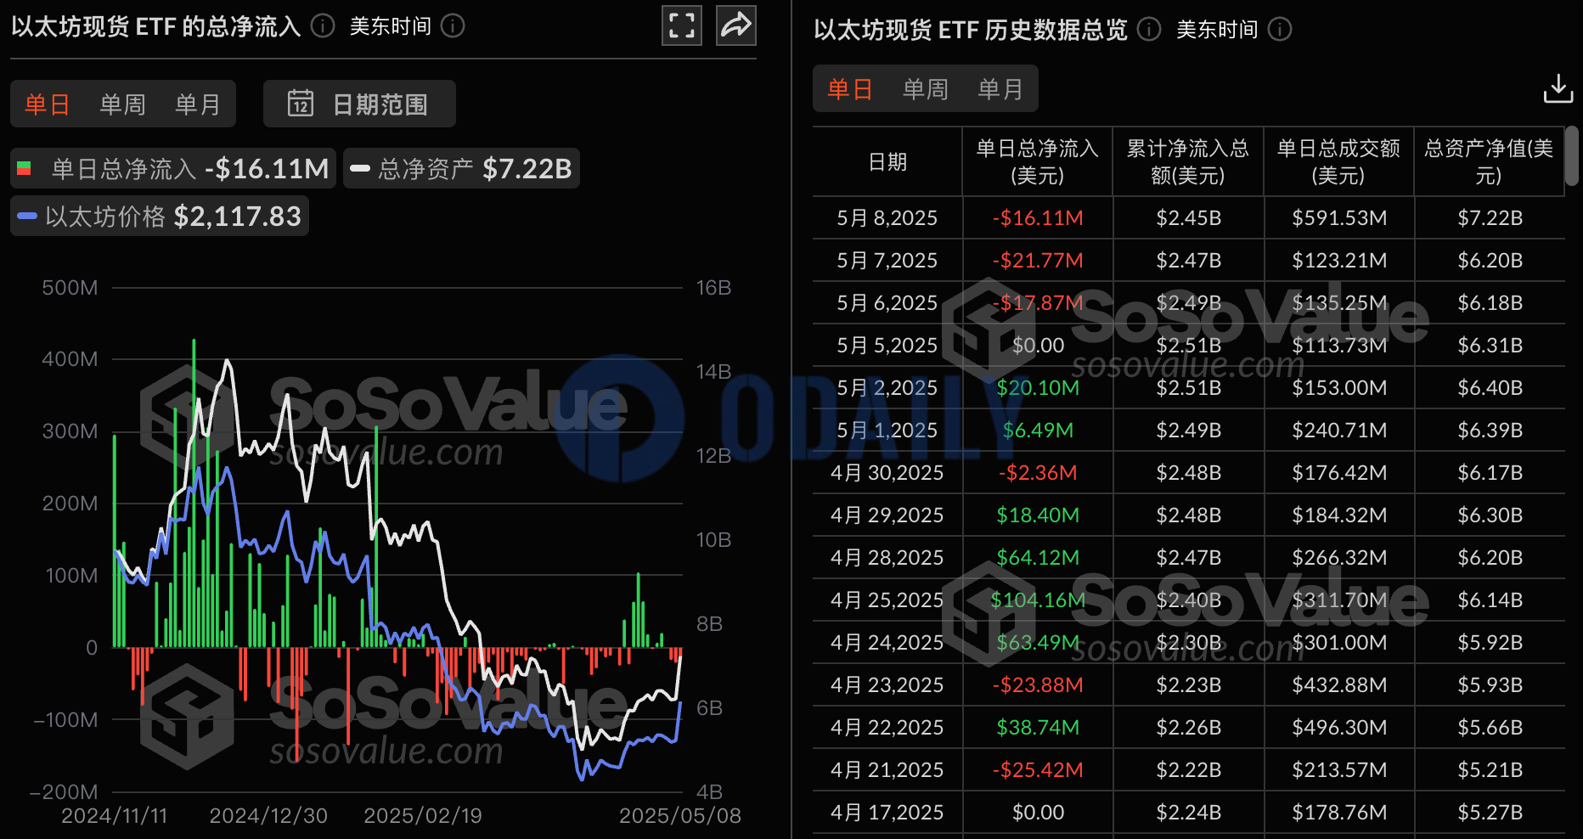
Task: Toggle 总净资产 series in chart legend
Action: pos(461,168)
